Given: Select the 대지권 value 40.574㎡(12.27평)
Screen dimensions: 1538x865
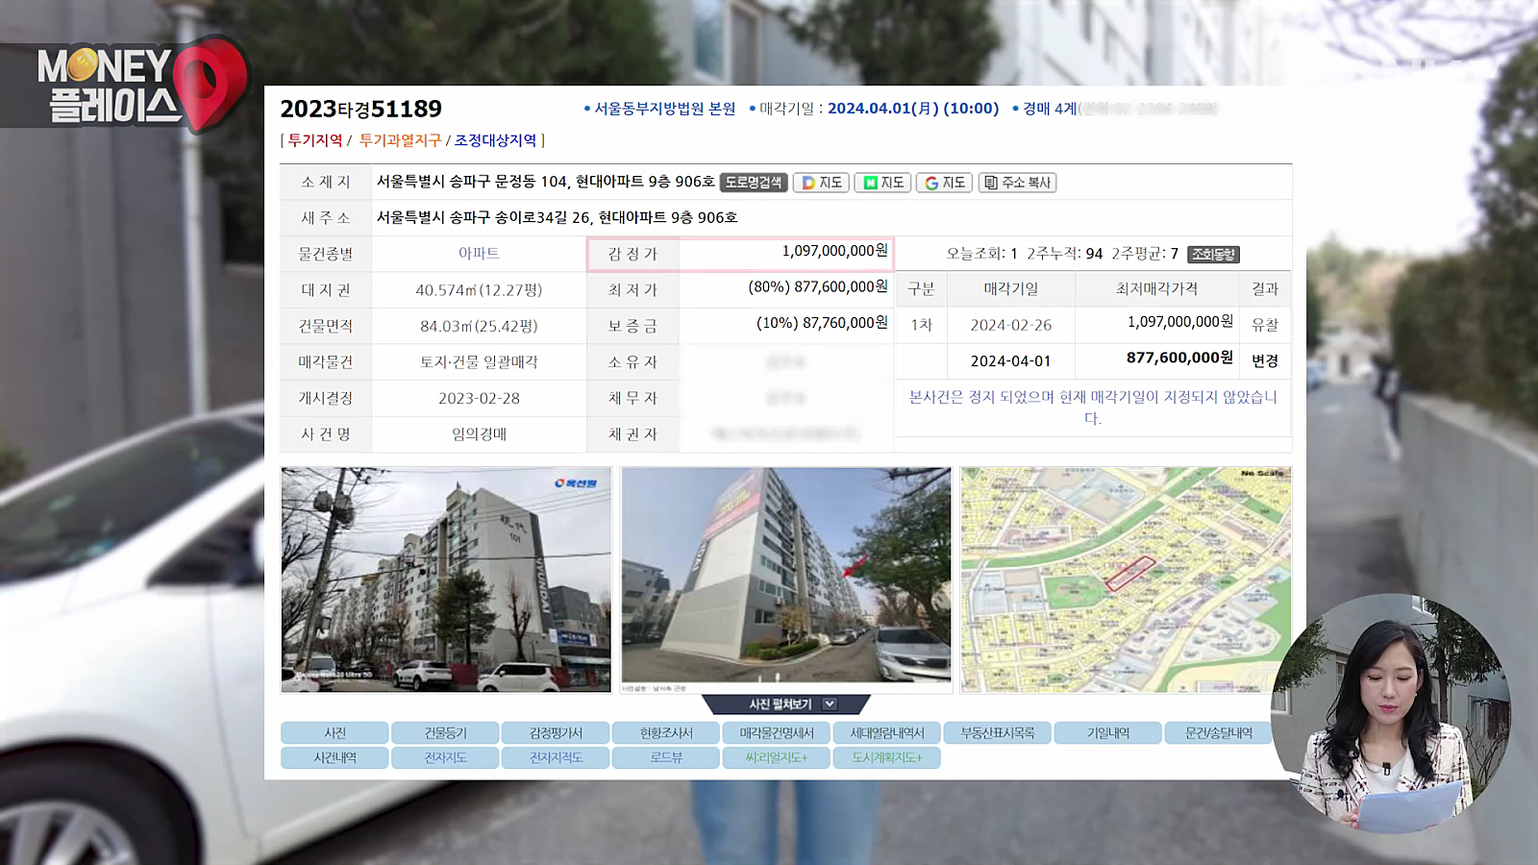Looking at the screenshot, I should tap(479, 290).
